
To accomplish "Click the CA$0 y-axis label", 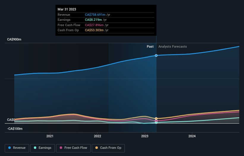I will point(11,120).
